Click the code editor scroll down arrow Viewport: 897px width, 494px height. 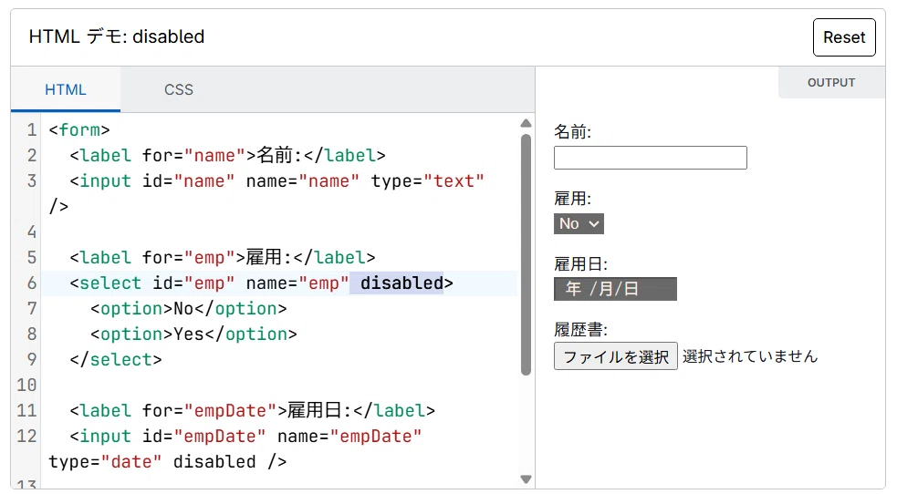[527, 479]
